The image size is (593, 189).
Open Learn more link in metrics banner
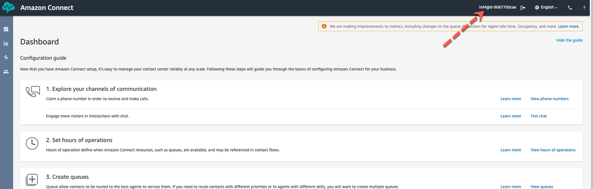pos(568,26)
